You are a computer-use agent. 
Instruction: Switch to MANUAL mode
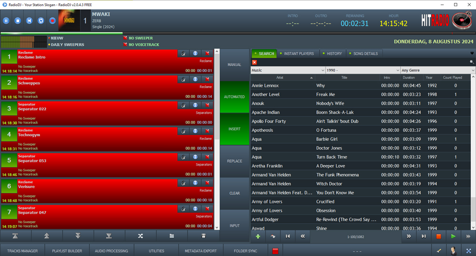[234, 65]
